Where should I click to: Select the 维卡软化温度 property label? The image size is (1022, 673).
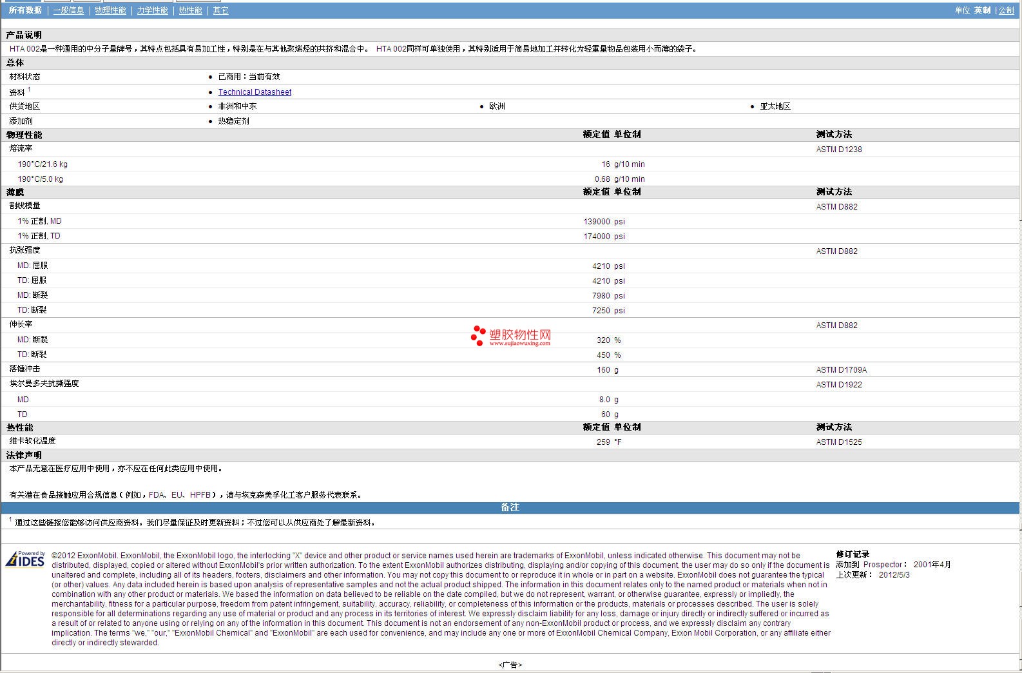click(32, 441)
